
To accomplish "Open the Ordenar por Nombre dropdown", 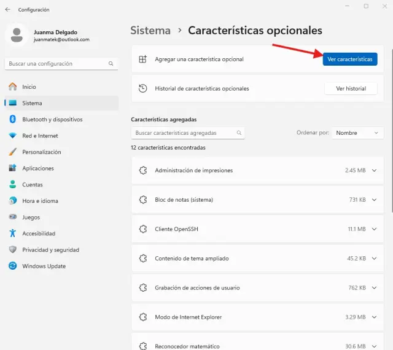I will click(x=357, y=133).
